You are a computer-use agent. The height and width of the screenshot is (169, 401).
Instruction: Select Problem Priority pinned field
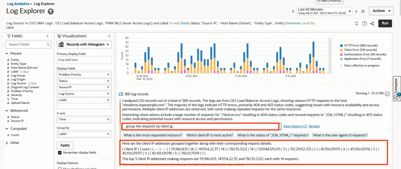[22, 91]
